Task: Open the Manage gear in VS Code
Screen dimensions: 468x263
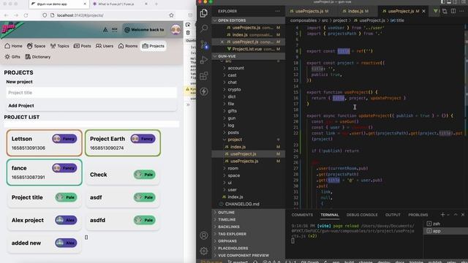Action: pos(204,251)
